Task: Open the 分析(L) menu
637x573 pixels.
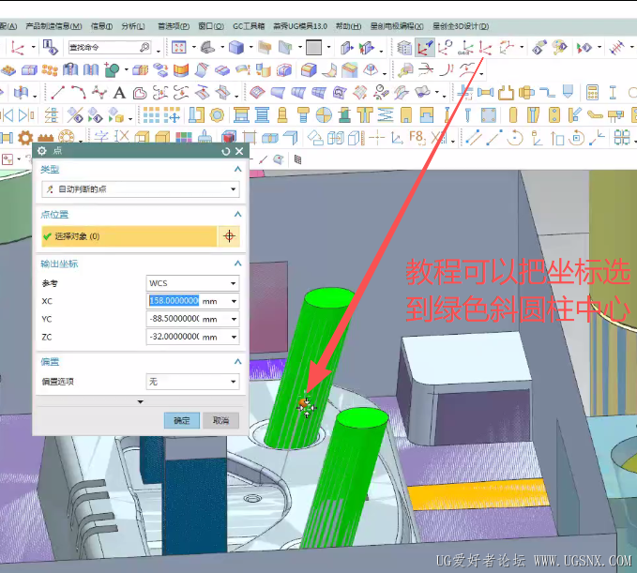Action: 134,26
